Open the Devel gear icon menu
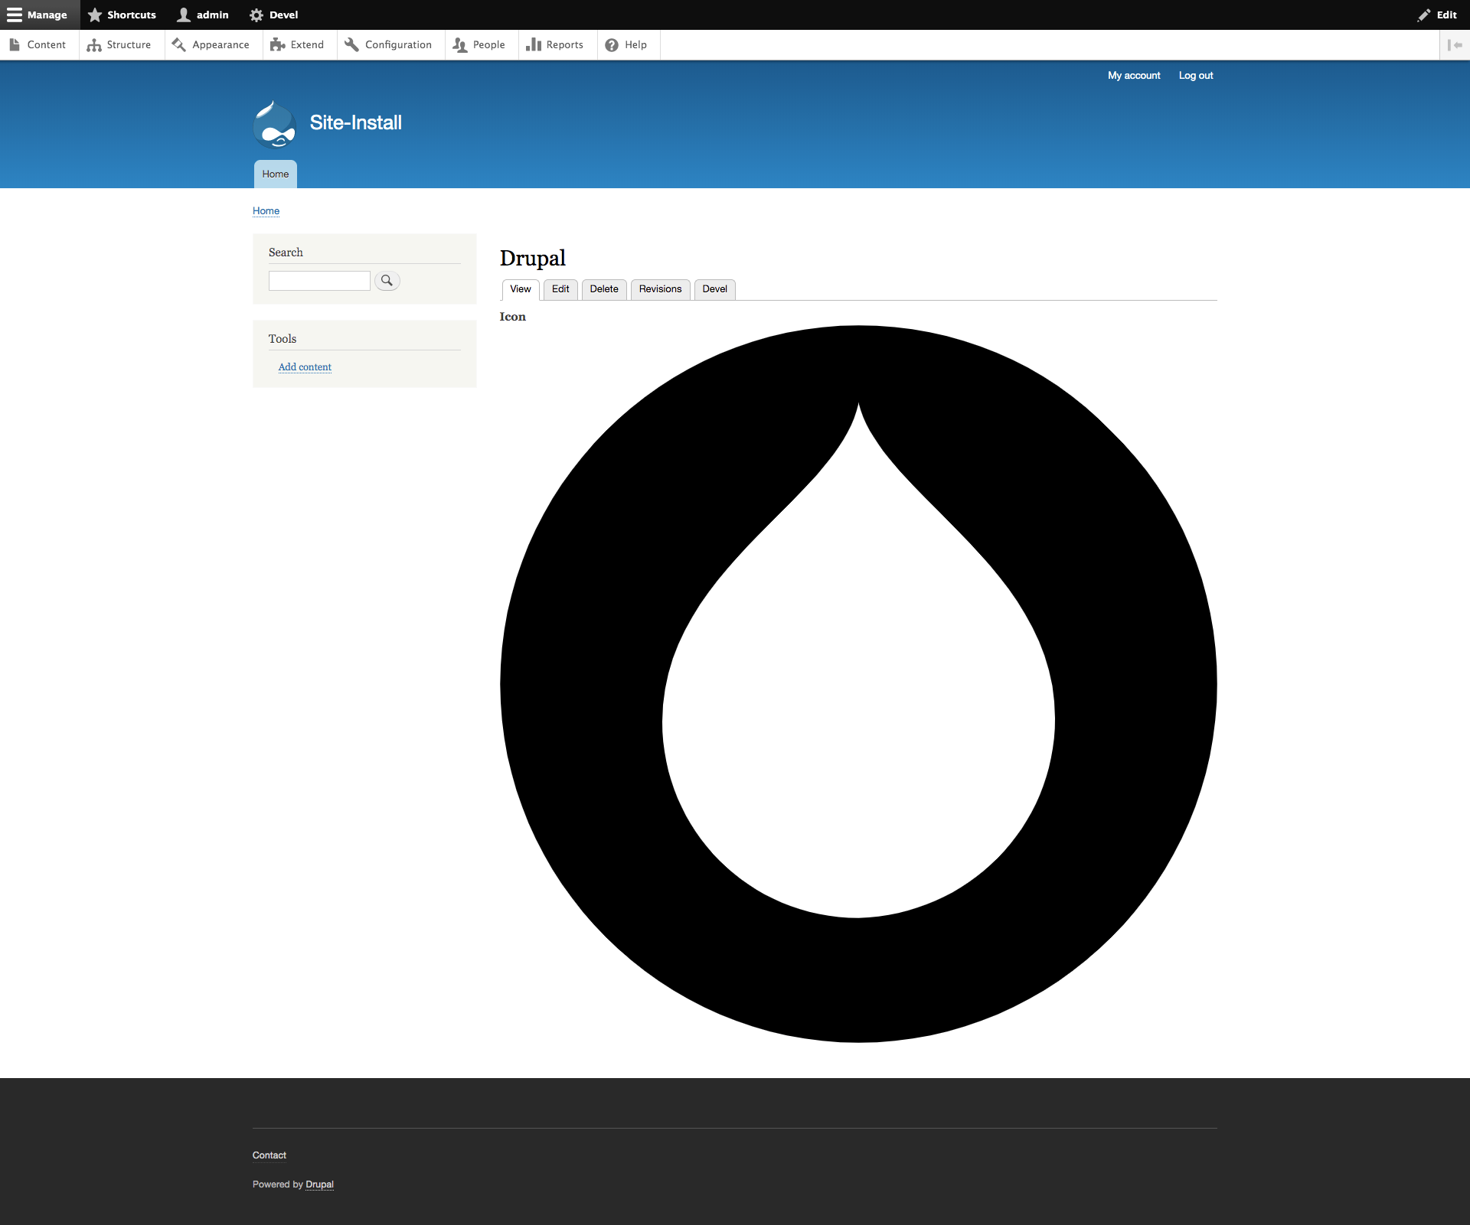This screenshot has height=1225, width=1470. pos(257,15)
